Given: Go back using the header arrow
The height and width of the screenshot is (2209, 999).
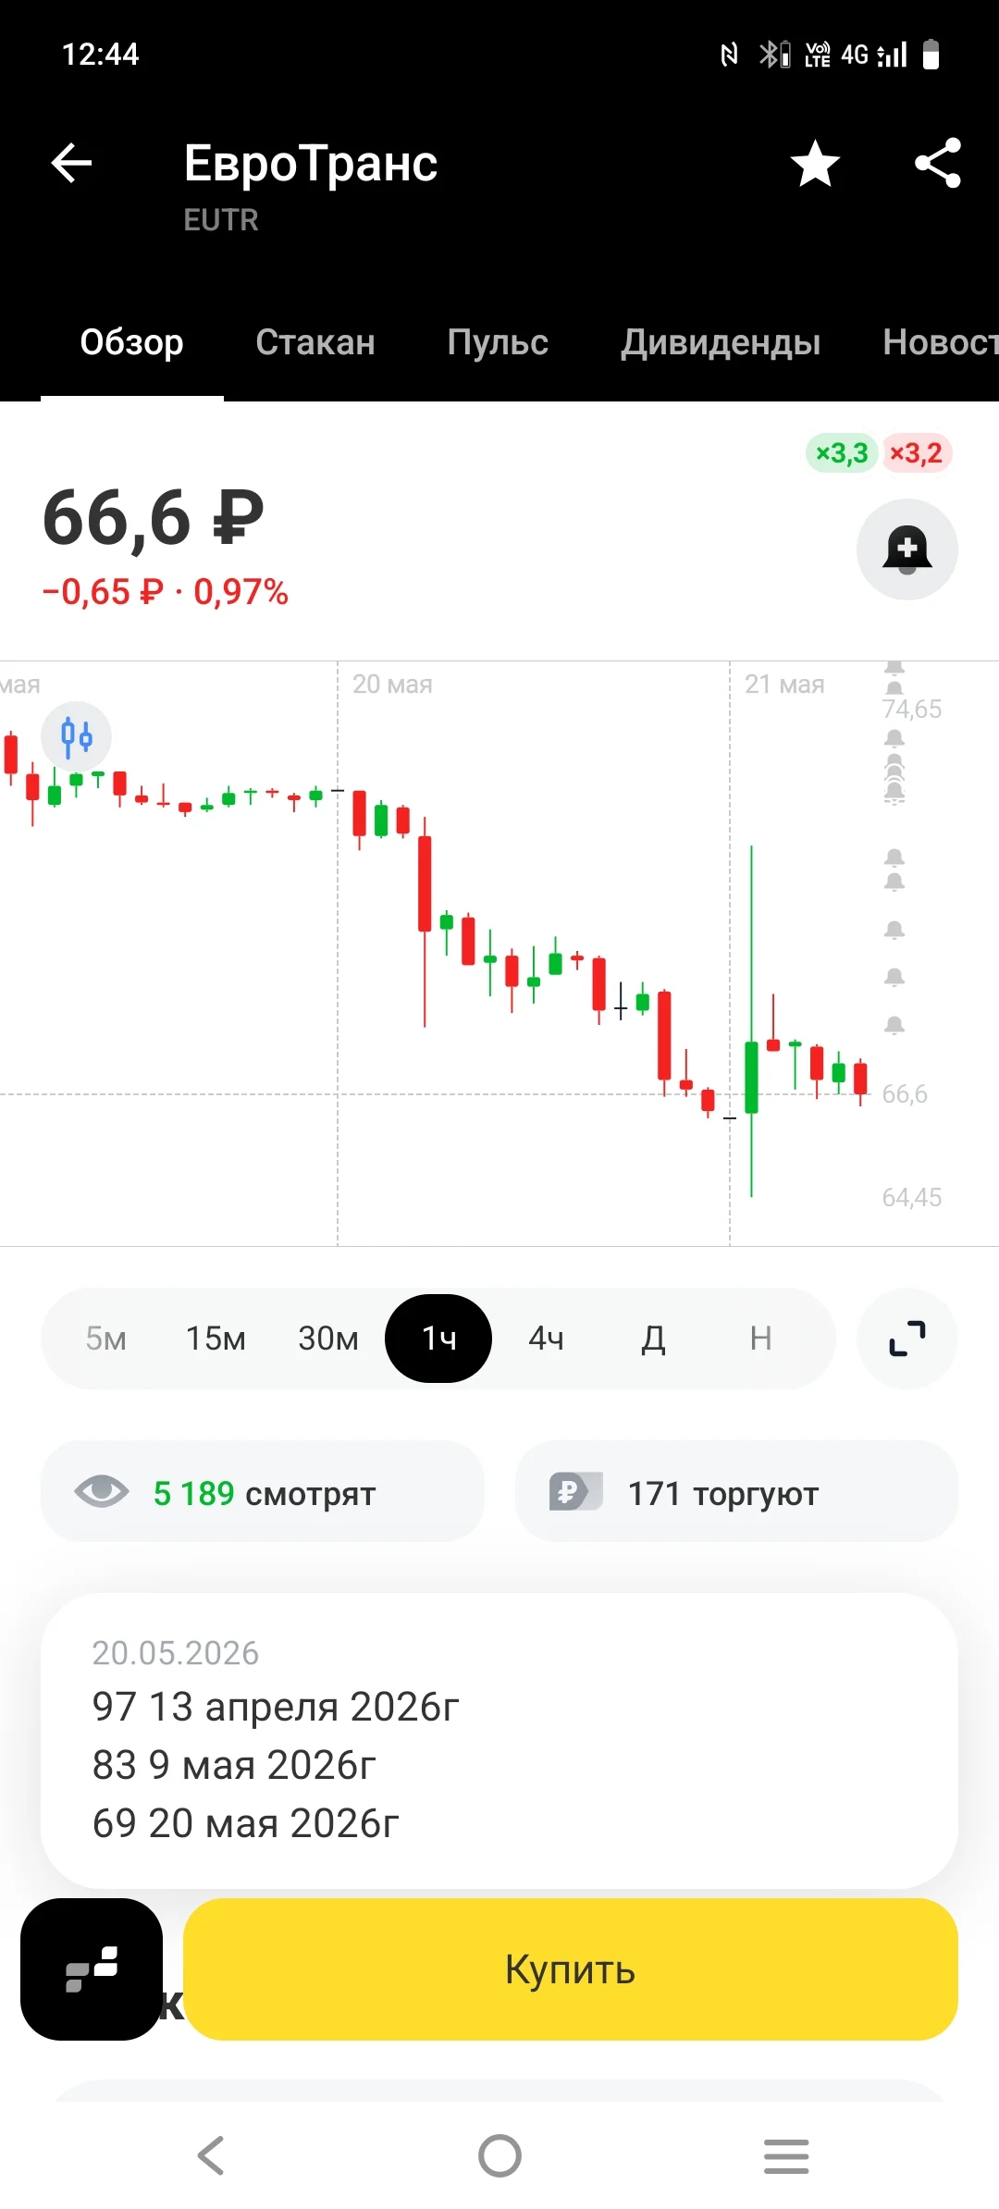Looking at the screenshot, I should coord(71,164).
